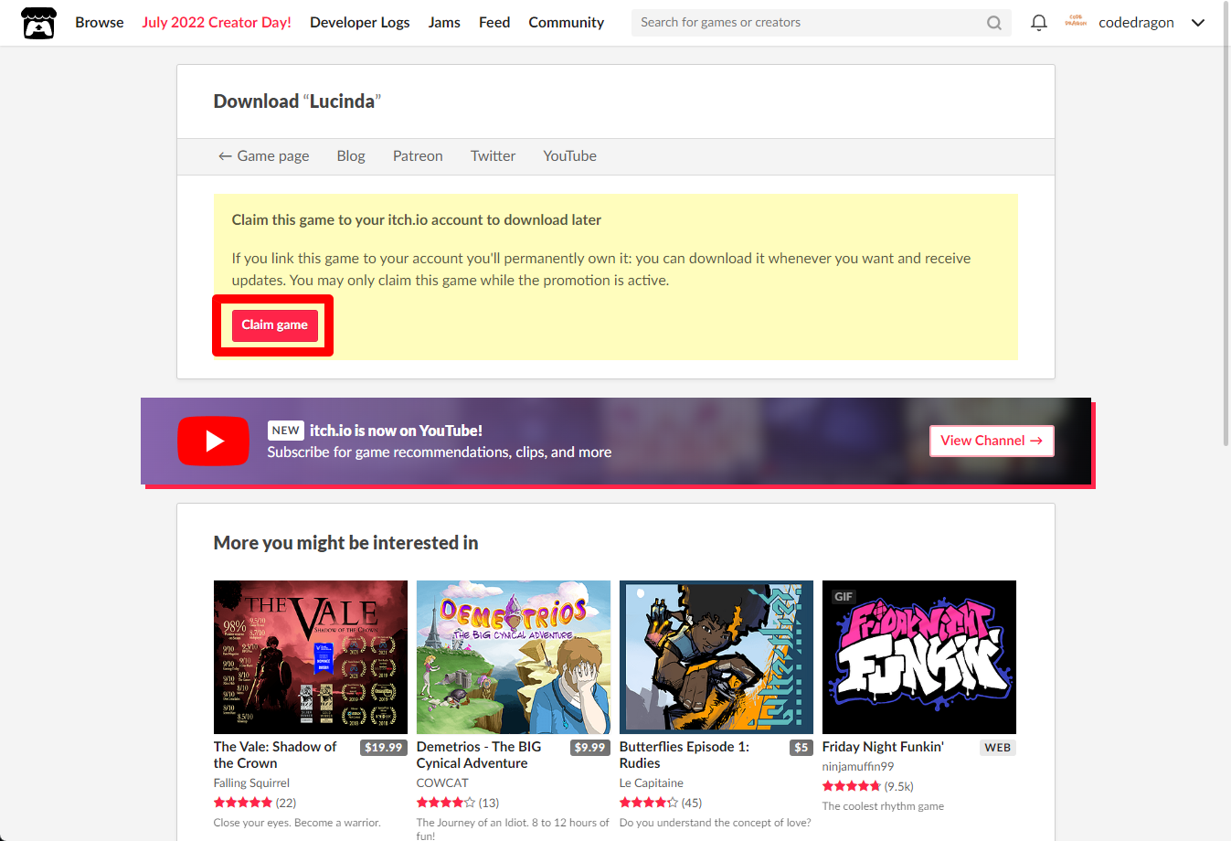Open the Twitter tab
The width and height of the screenshot is (1231, 841).
[493, 156]
